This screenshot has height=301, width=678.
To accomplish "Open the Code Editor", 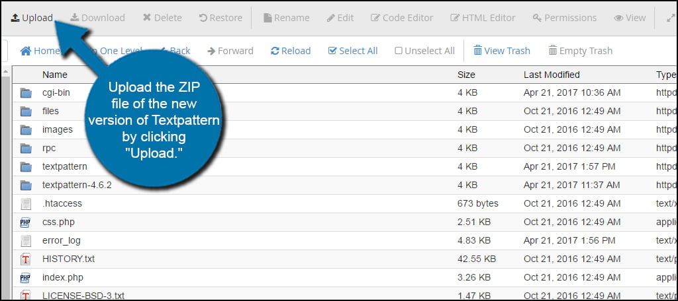I will (402, 18).
